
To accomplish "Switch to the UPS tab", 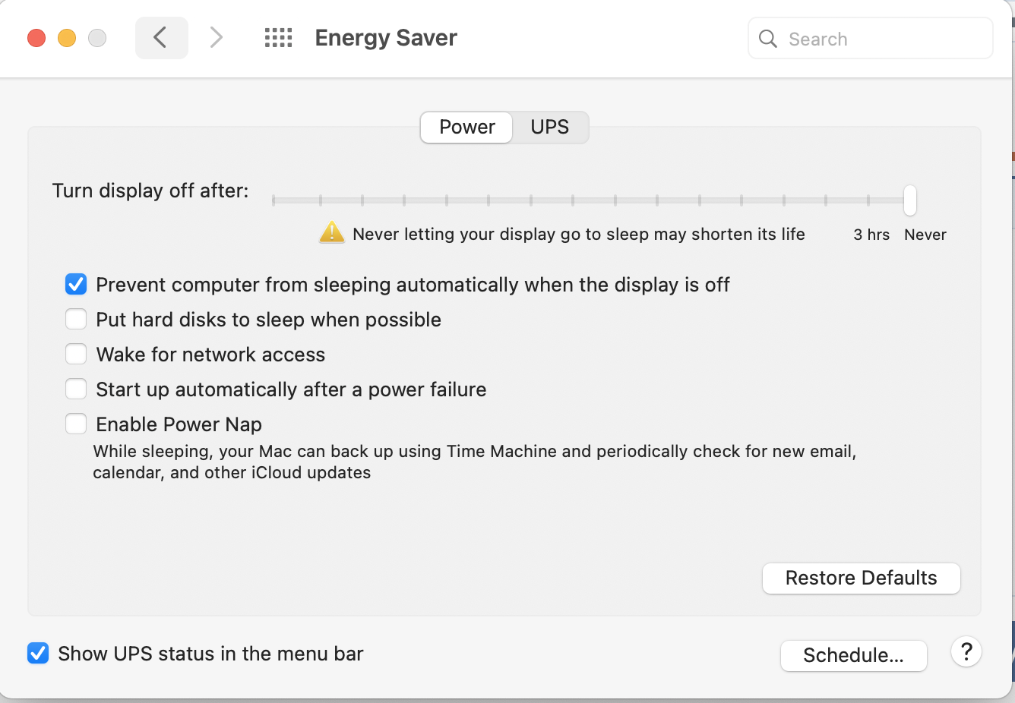I will tap(550, 127).
